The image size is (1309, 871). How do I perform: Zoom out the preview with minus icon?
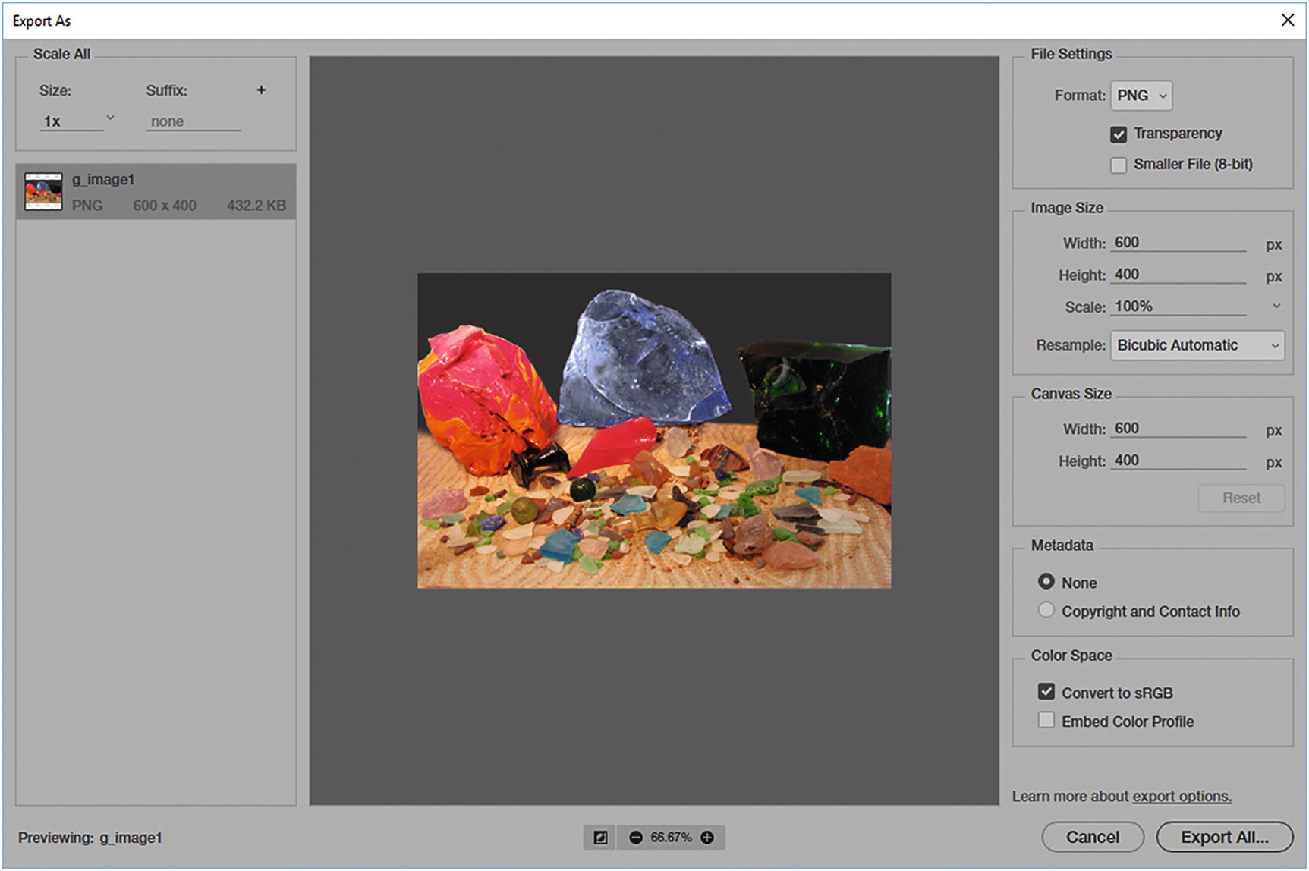tap(636, 838)
